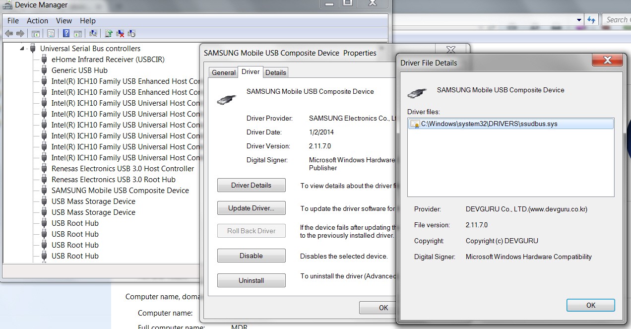The height and width of the screenshot is (329, 631).
Task: Click the Uninstall button
Action: coord(252,280)
